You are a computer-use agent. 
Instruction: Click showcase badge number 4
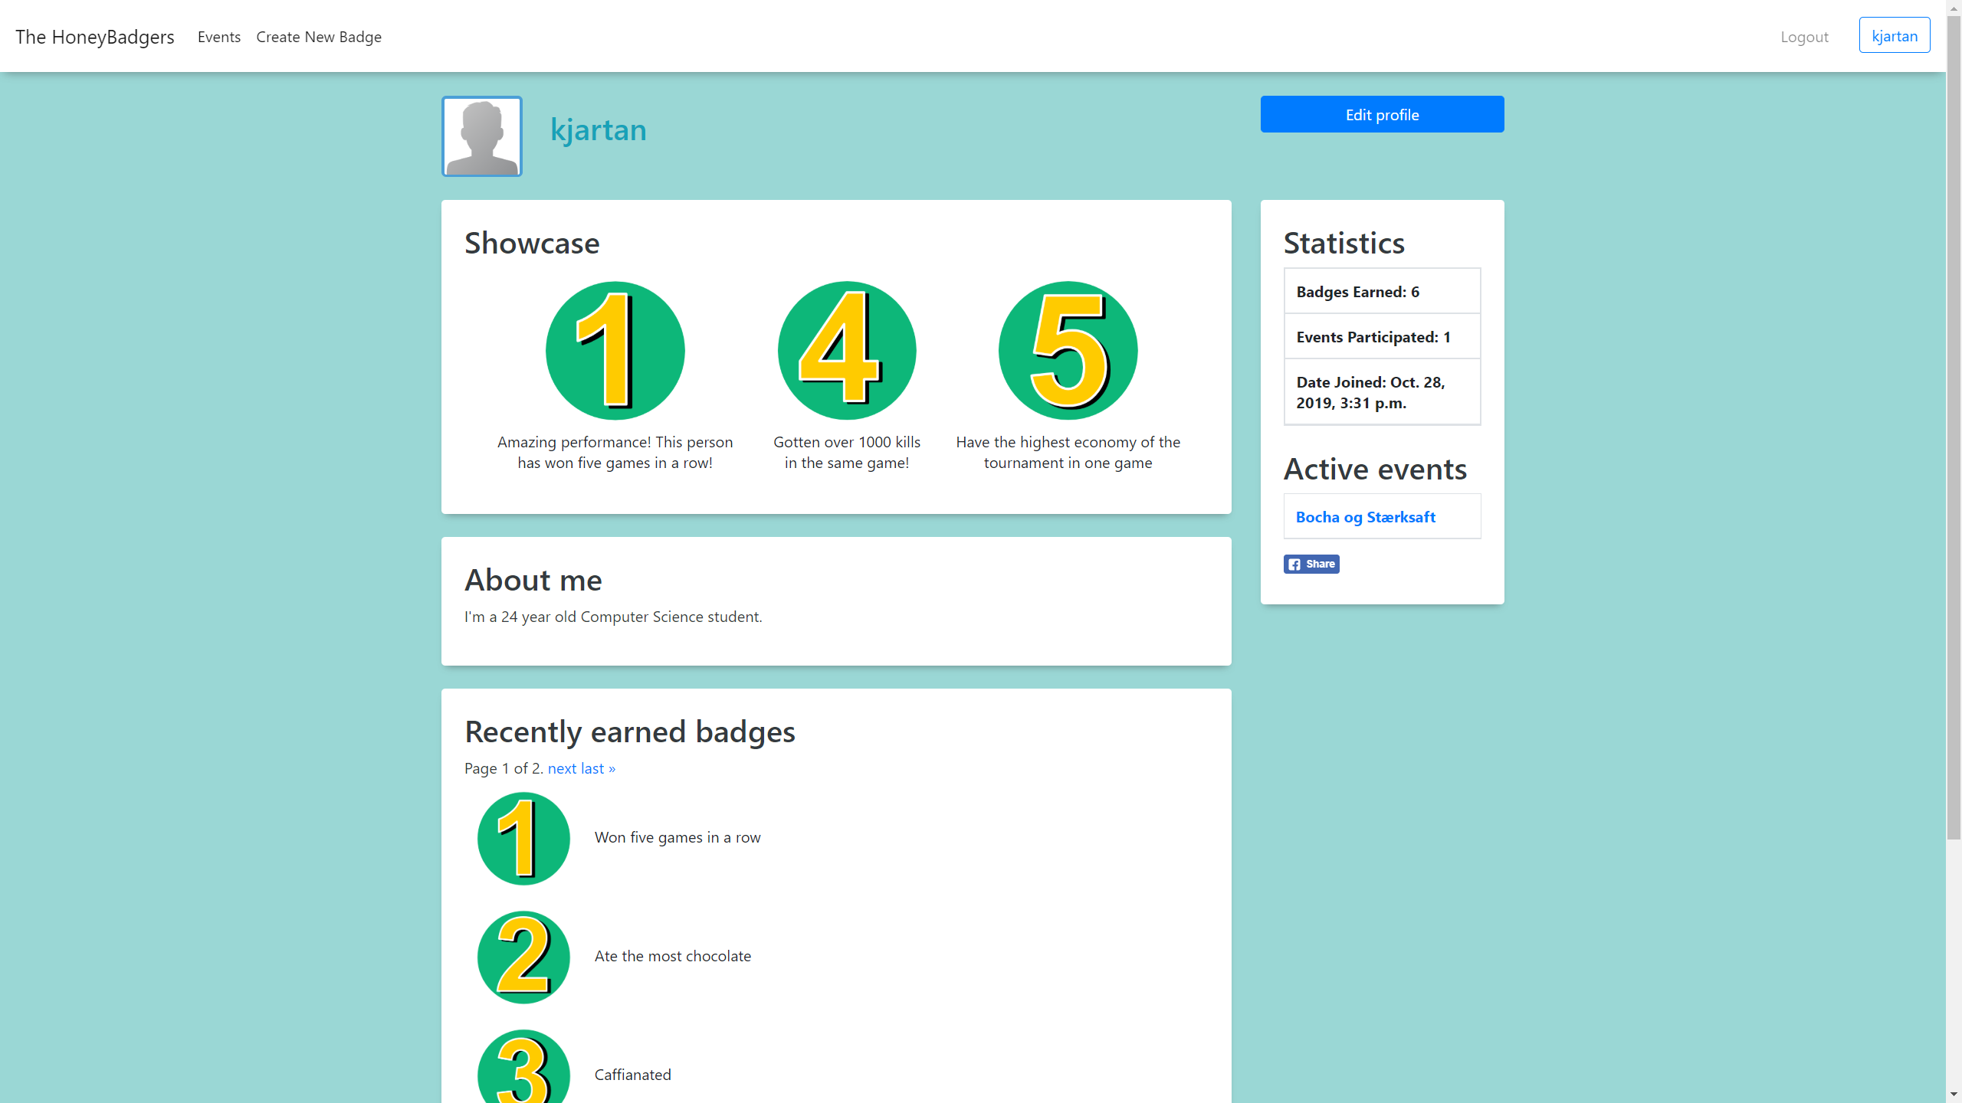846,351
